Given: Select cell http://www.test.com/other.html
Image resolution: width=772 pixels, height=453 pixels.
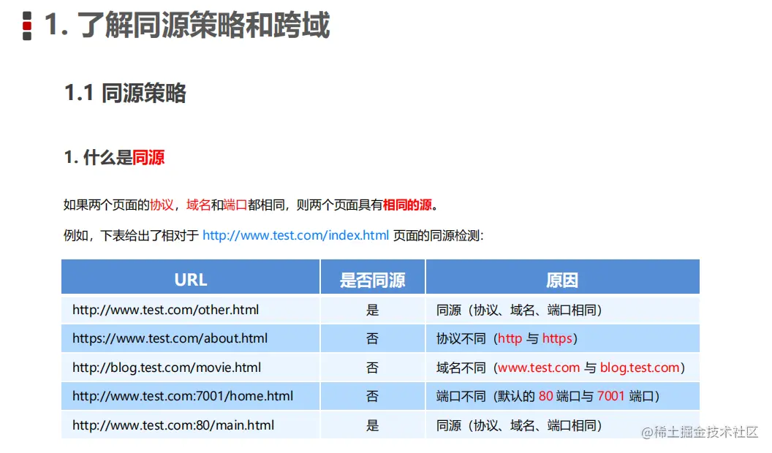Looking at the screenshot, I should pyautogui.click(x=191, y=310).
